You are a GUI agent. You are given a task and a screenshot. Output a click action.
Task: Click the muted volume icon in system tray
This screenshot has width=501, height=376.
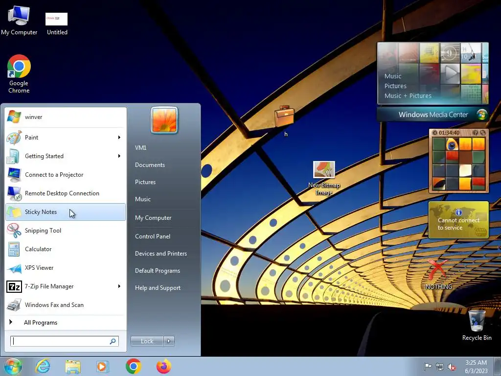tap(452, 367)
